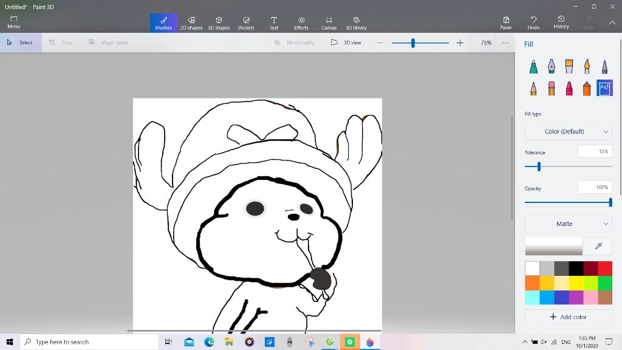Open Mail app from taskbar
The height and width of the screenshot is (350, 622).
point(190,341)
